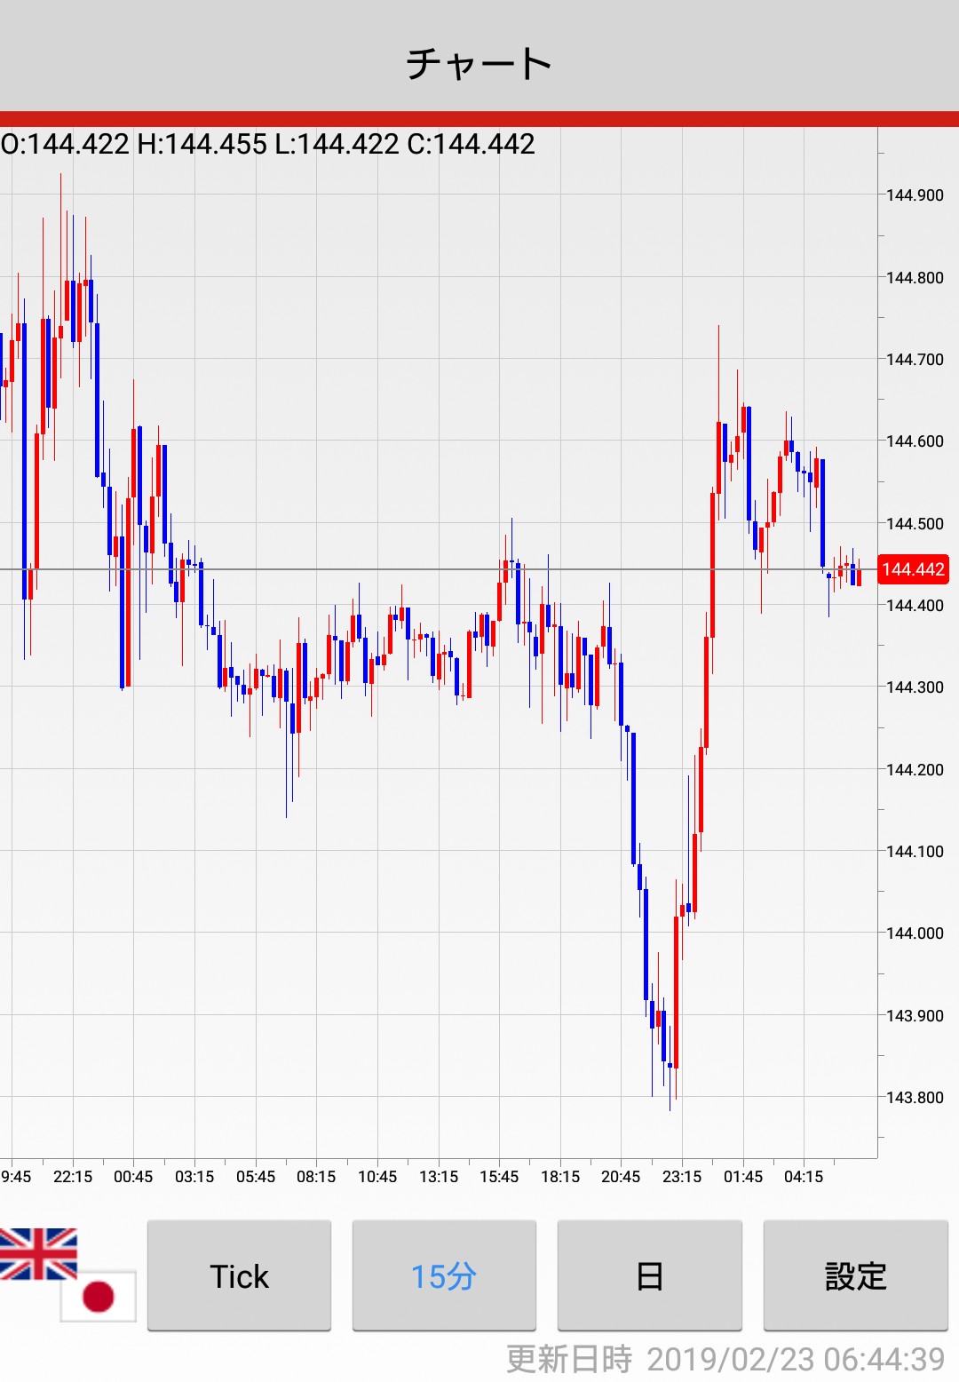Click the 更新日時 update timestamp text

[725, 1359]
